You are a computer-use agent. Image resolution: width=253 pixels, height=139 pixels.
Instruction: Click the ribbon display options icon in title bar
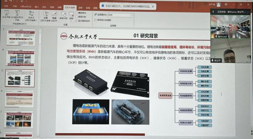226,4
